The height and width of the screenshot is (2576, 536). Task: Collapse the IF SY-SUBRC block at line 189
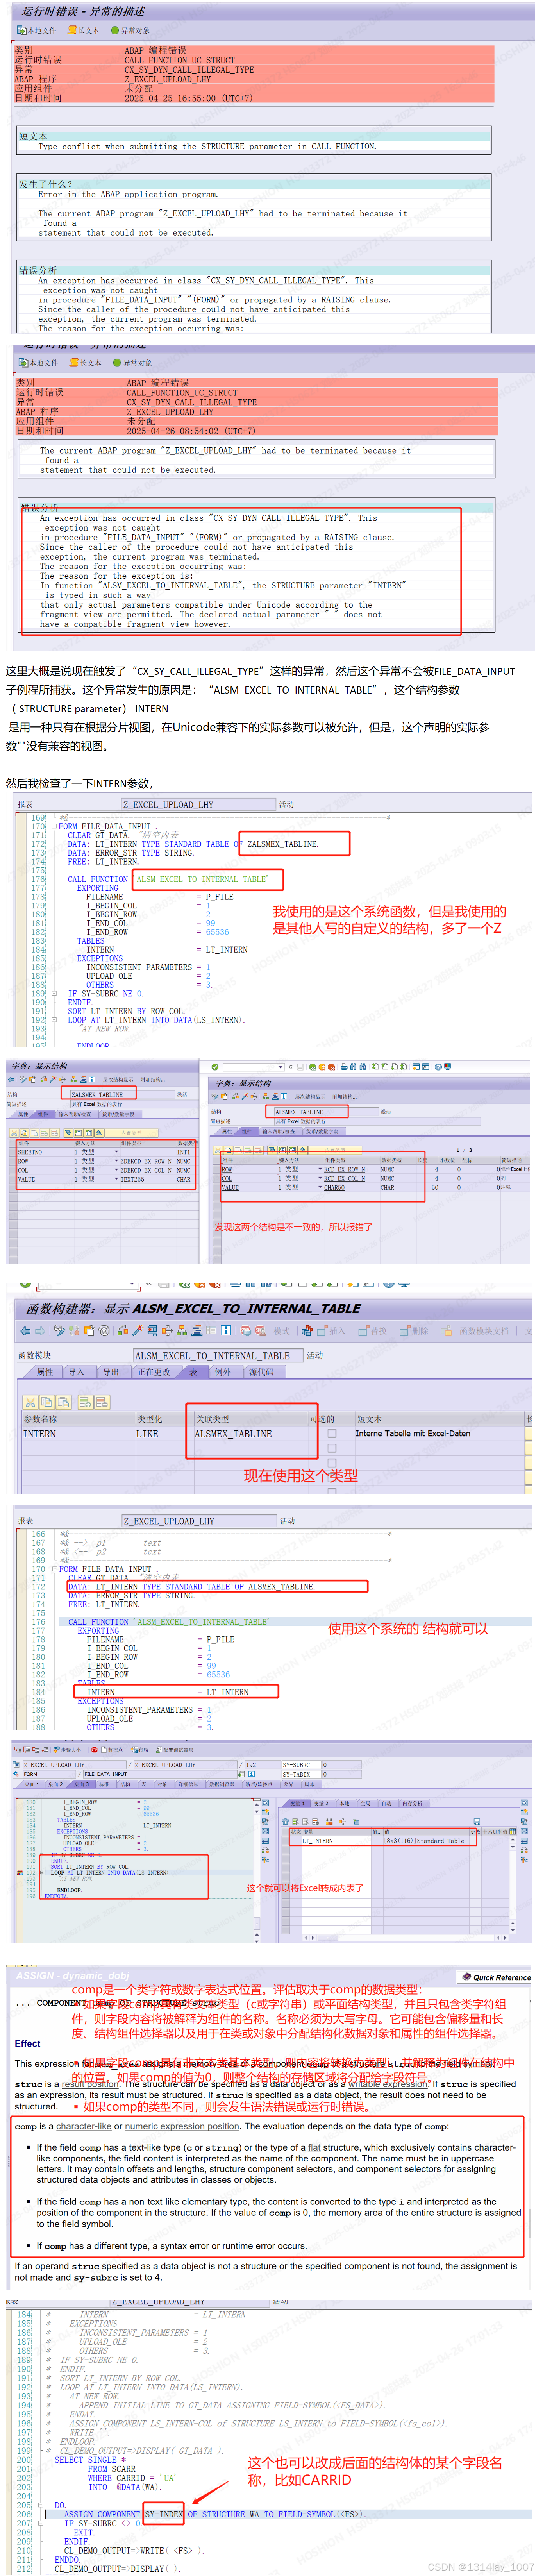coord(54,994)
